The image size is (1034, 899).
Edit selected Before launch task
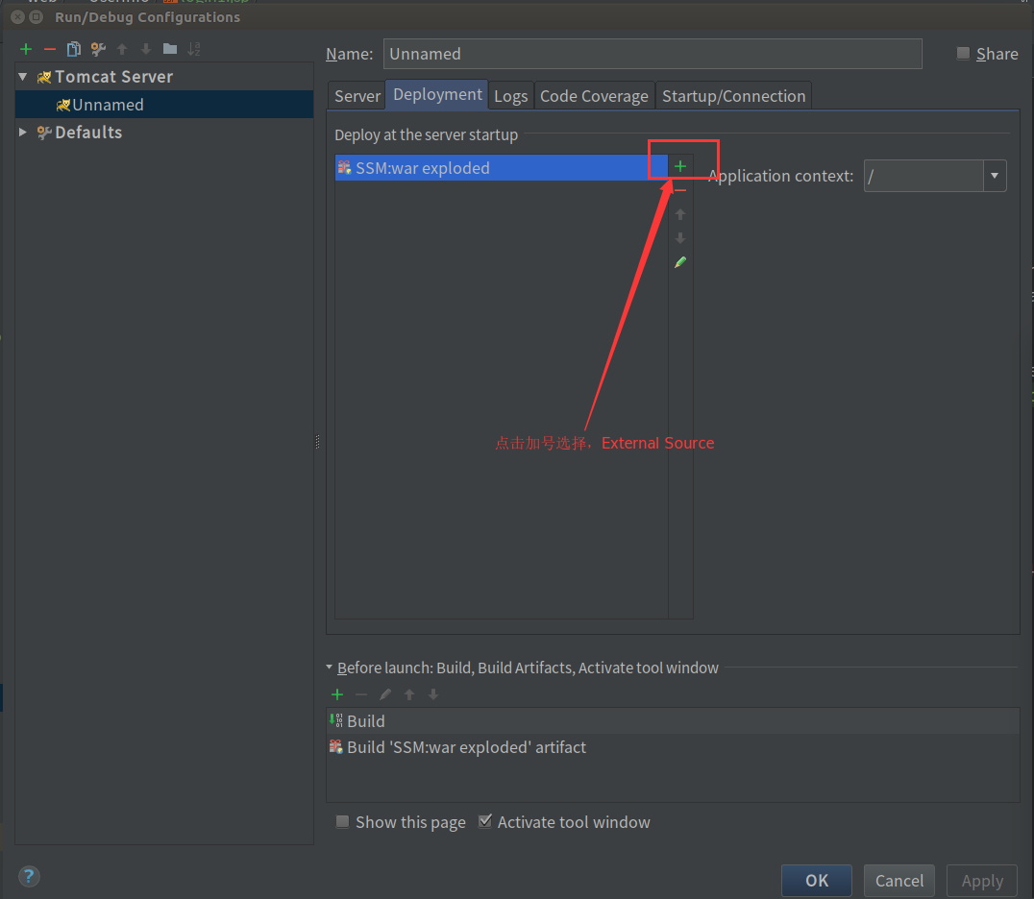385,694
